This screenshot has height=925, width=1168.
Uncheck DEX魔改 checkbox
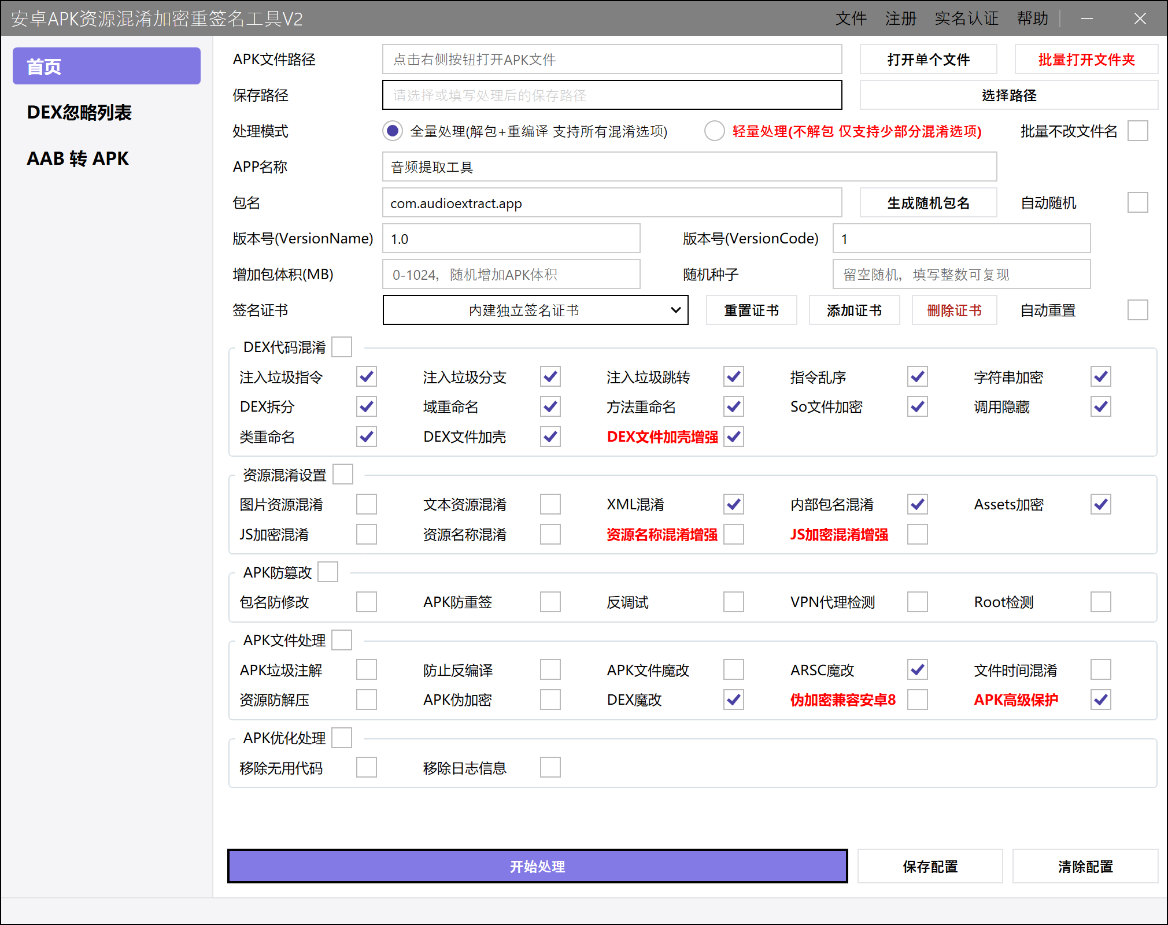733,700
